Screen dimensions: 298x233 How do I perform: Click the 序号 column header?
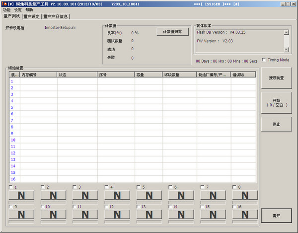(116, 75)
